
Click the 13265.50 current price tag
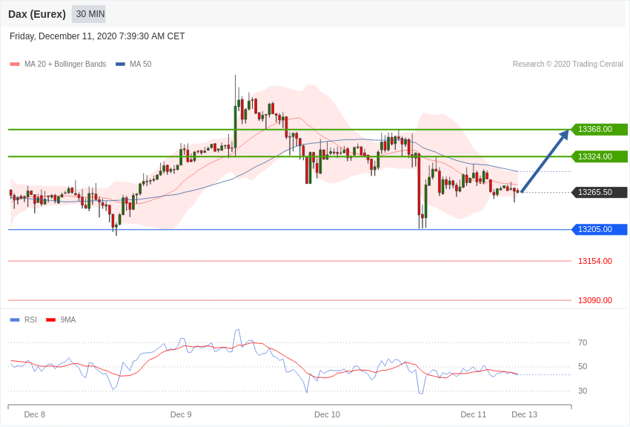click(x=599, y=193)
